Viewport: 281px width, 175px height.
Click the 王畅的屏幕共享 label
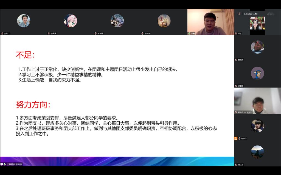[14, 164]
